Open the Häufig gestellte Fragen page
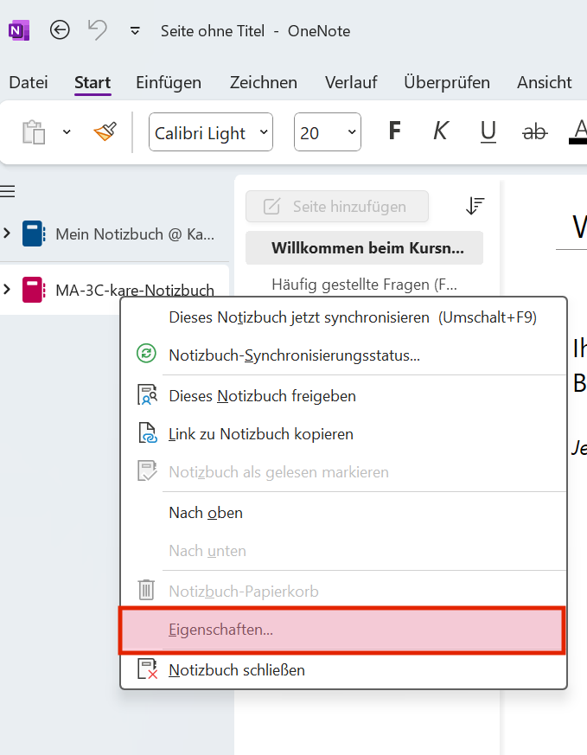This screenshot has width=587, height=755. pyautogui.click(x=364, y=285)
